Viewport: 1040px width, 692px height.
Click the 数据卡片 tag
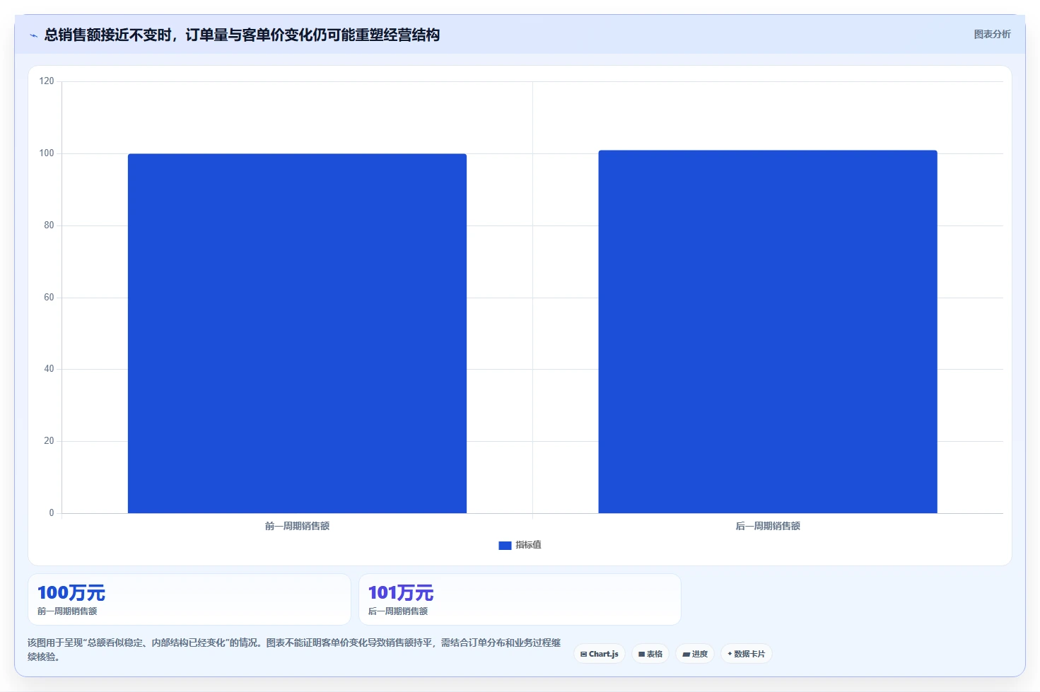pos(747,654)
